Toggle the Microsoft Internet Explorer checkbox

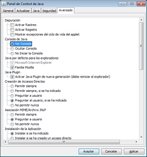tap(12, 63)
